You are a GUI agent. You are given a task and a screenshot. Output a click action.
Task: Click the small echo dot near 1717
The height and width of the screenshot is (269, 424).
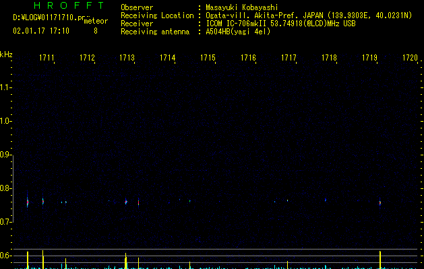tap(287, 200)
